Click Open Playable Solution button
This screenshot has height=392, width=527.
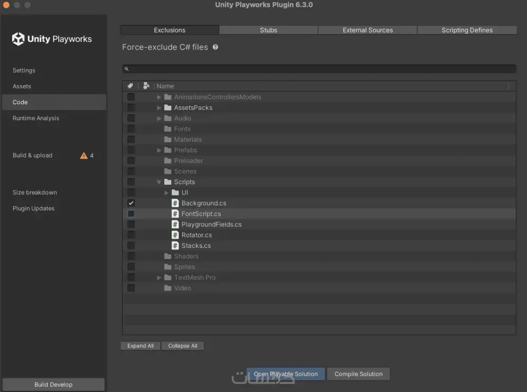click(286, 374)
